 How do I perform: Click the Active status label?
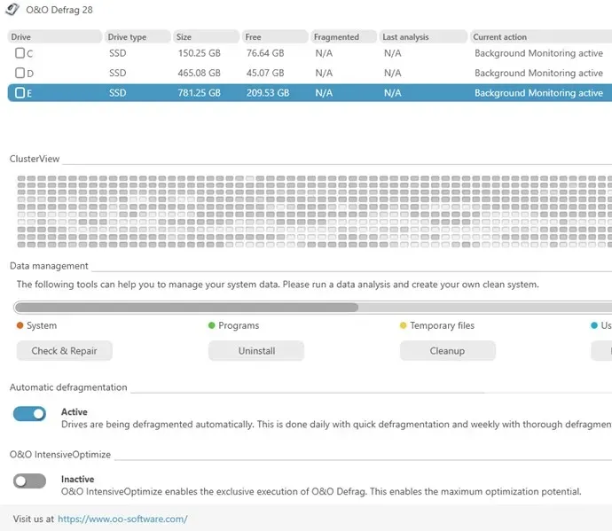75,412
